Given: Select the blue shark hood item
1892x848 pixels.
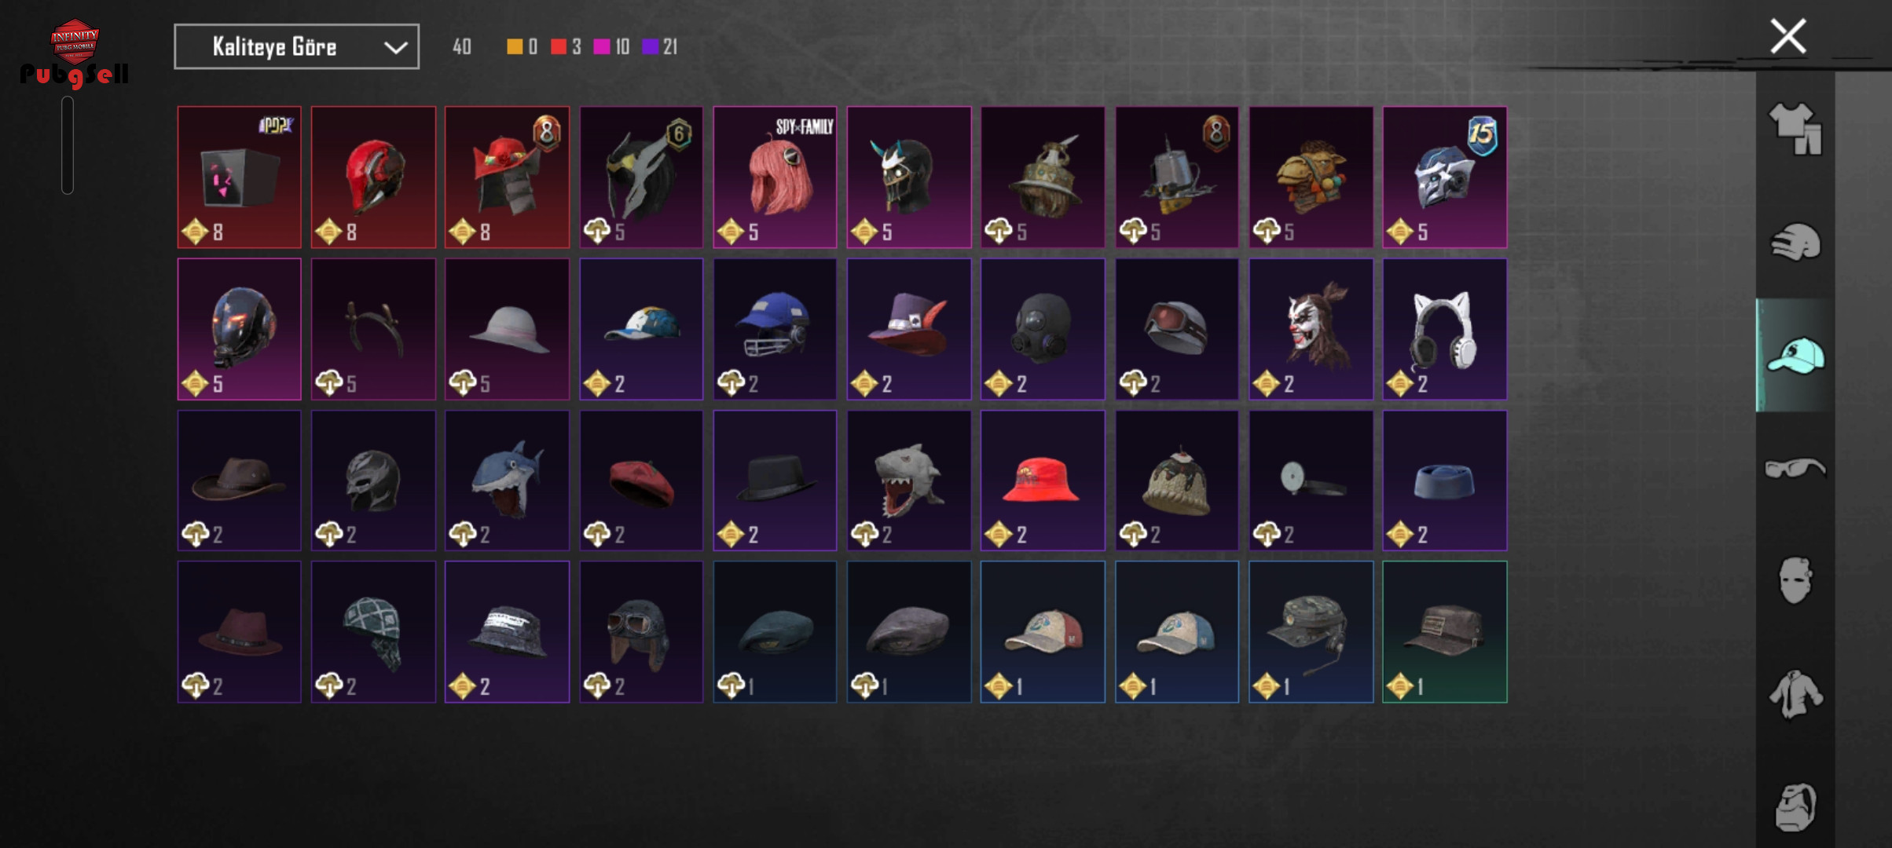Looking at the screenshot, I should (x=507, y=480).
